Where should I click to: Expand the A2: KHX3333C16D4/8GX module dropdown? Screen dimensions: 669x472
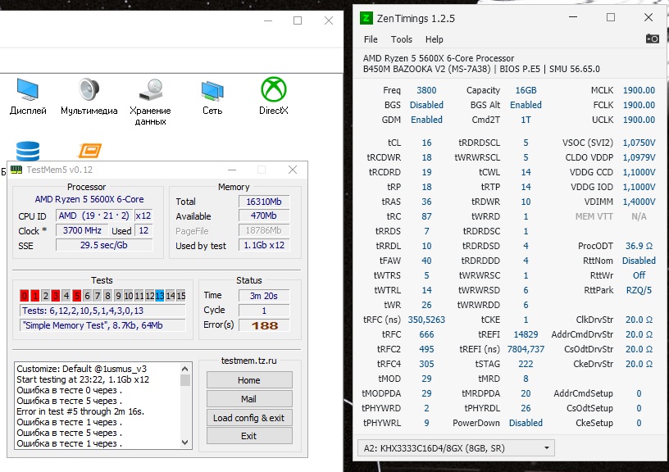(x=456, y=448)
